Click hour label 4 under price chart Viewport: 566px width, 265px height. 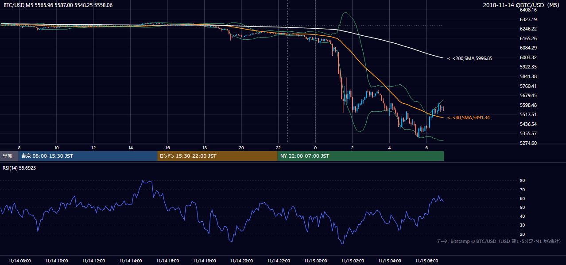coord(389,148)
